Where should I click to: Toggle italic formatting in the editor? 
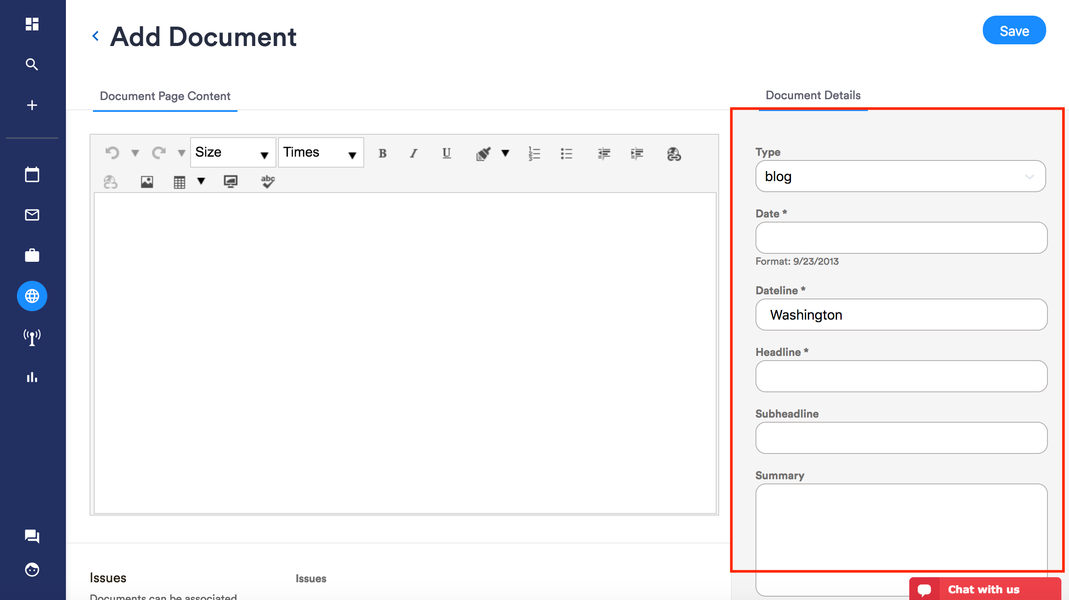[x=414, y=153]
